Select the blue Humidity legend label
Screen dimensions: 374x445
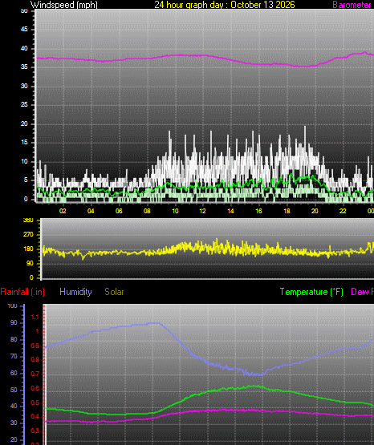pyautogui.click(x=75, y=292)
